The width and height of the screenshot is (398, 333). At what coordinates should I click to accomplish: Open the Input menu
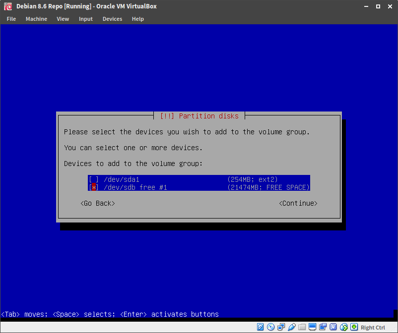pos(85,19)
